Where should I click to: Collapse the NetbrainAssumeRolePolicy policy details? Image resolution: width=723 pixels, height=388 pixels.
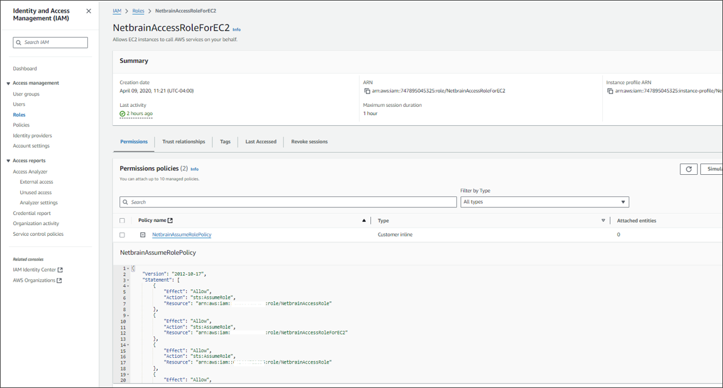point(143,235)
